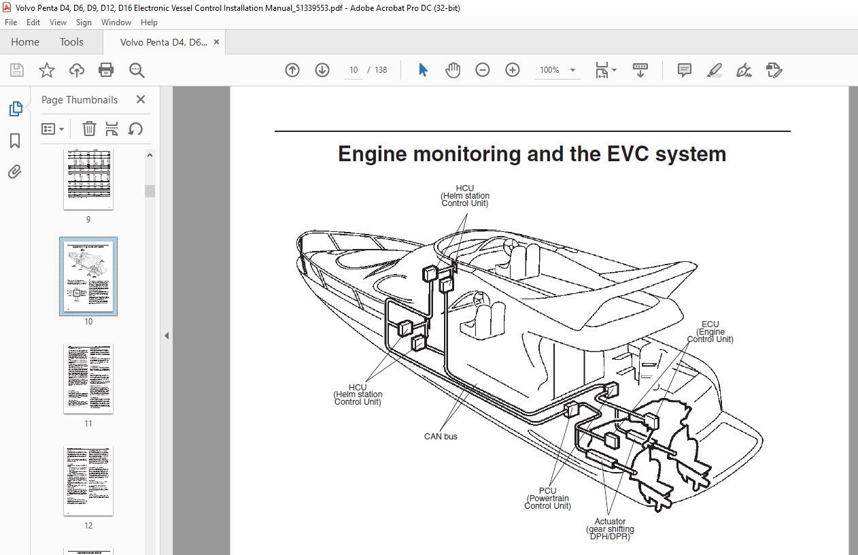Image resolution: width=858 pixels, height=555 pixels.
Task: Open the stamp tool icon
Action: pos(774,70)
